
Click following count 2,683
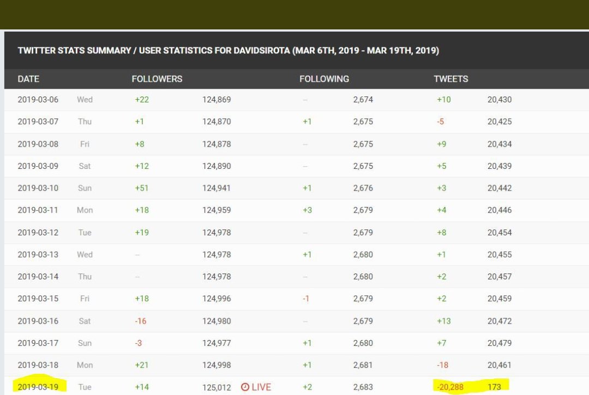click(363, 387)
